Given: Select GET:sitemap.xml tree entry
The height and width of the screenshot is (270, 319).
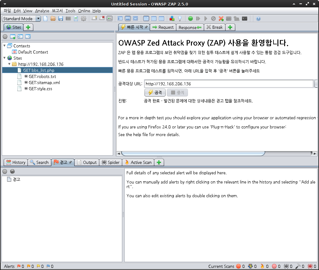Looking at the screenshot, I should pyautogui.click(x=44, y=83).
